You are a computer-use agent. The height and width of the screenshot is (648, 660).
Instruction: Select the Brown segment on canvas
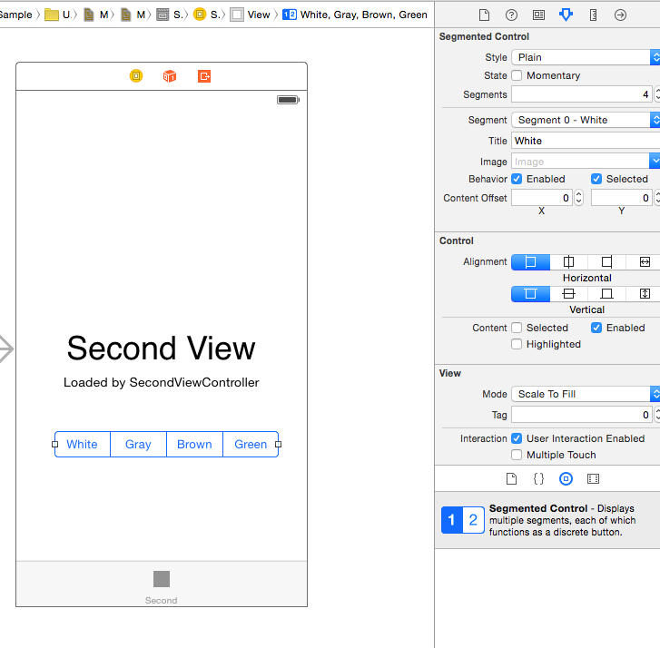click(194, 445)
